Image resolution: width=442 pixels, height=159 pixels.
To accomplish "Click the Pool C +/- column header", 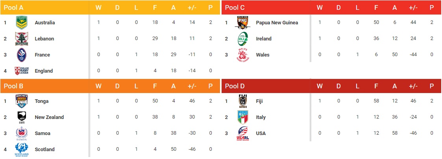I will 413,7.
